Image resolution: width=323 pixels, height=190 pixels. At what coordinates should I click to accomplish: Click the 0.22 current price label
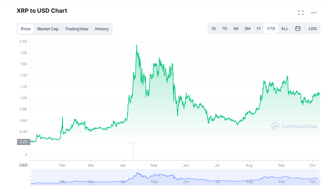(x=23, y=142)
